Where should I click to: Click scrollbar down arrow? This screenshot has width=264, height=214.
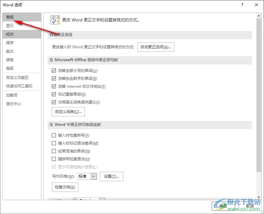point(259,197)
